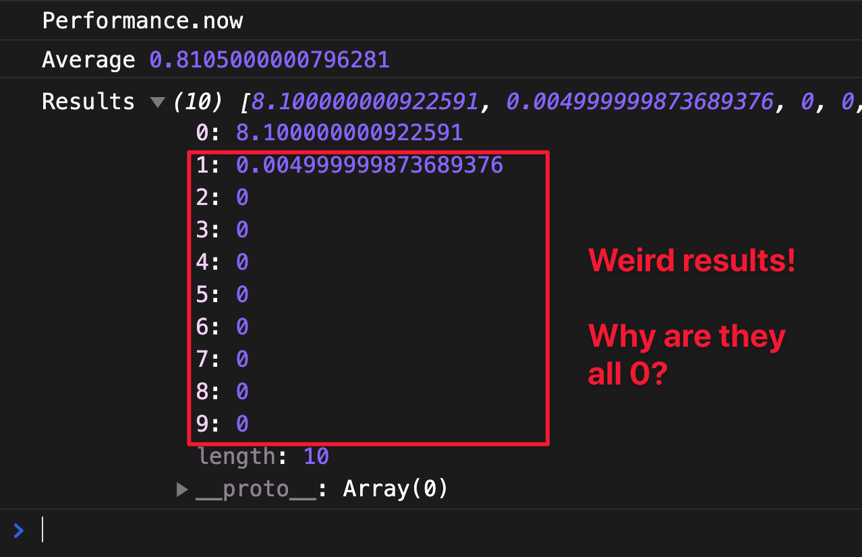The image size is (862, 557).
Task: Select index 1 value 0.004999999873689376
Action: coord(369,165)
